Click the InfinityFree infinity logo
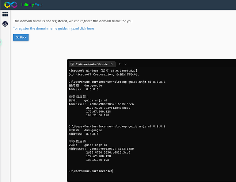Viewport: 236px width, 182px height. [11, 5]
